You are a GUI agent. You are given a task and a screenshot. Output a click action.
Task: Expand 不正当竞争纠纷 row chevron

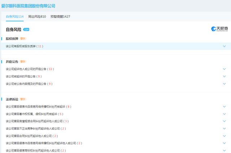(224, 128)
